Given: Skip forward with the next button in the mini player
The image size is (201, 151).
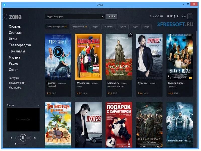Looking at the screenshot, I should point(29,138).
